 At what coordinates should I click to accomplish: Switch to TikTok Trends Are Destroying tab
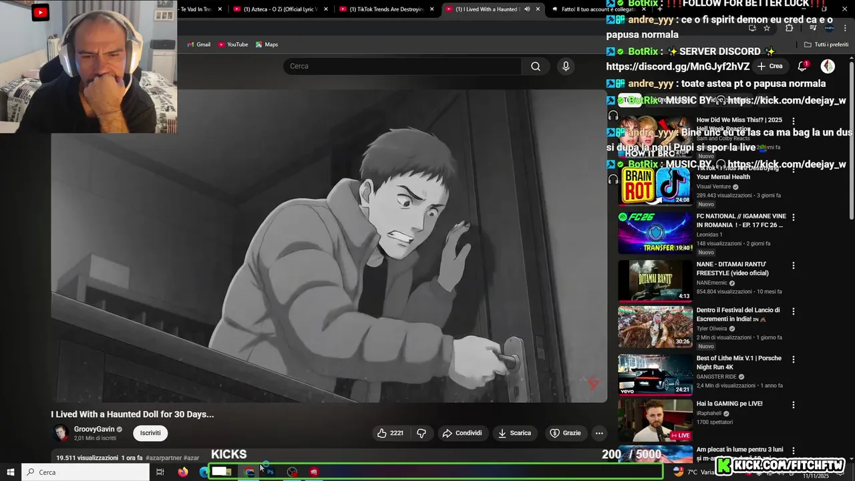pos(386,9)
